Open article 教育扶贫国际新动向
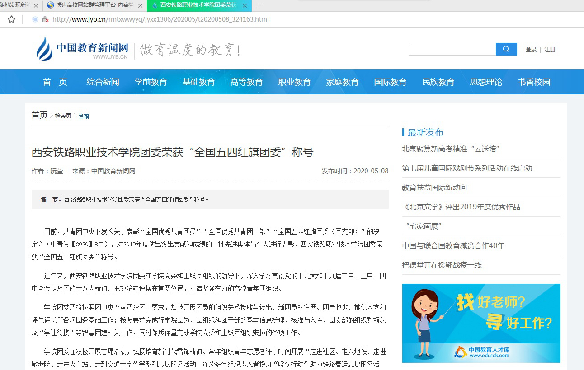Viewport: 584px width, 370px height. (x=434, y=187)
